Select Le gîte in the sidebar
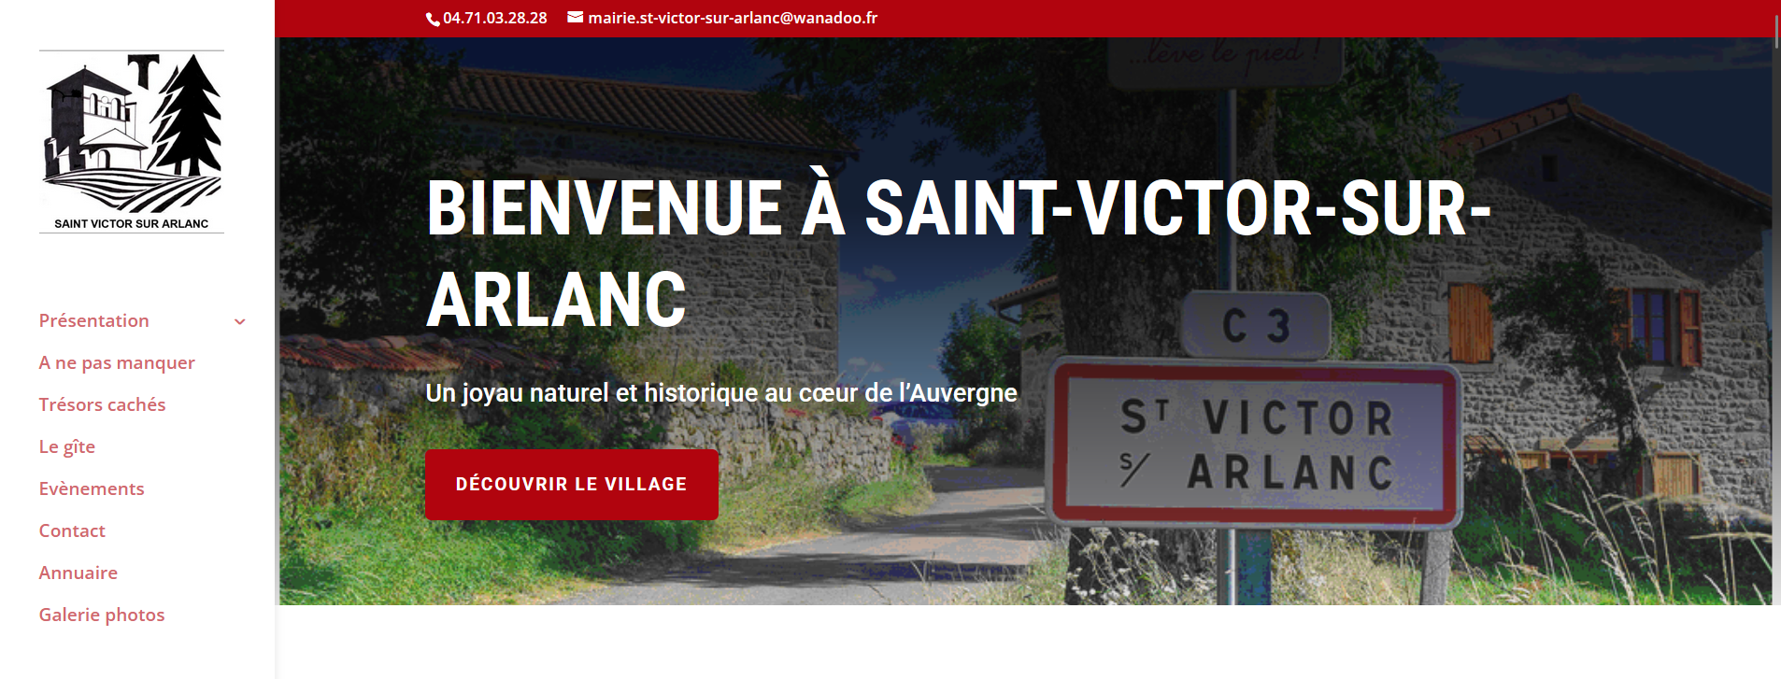The image size is (1781, 679). click(67, 446)
